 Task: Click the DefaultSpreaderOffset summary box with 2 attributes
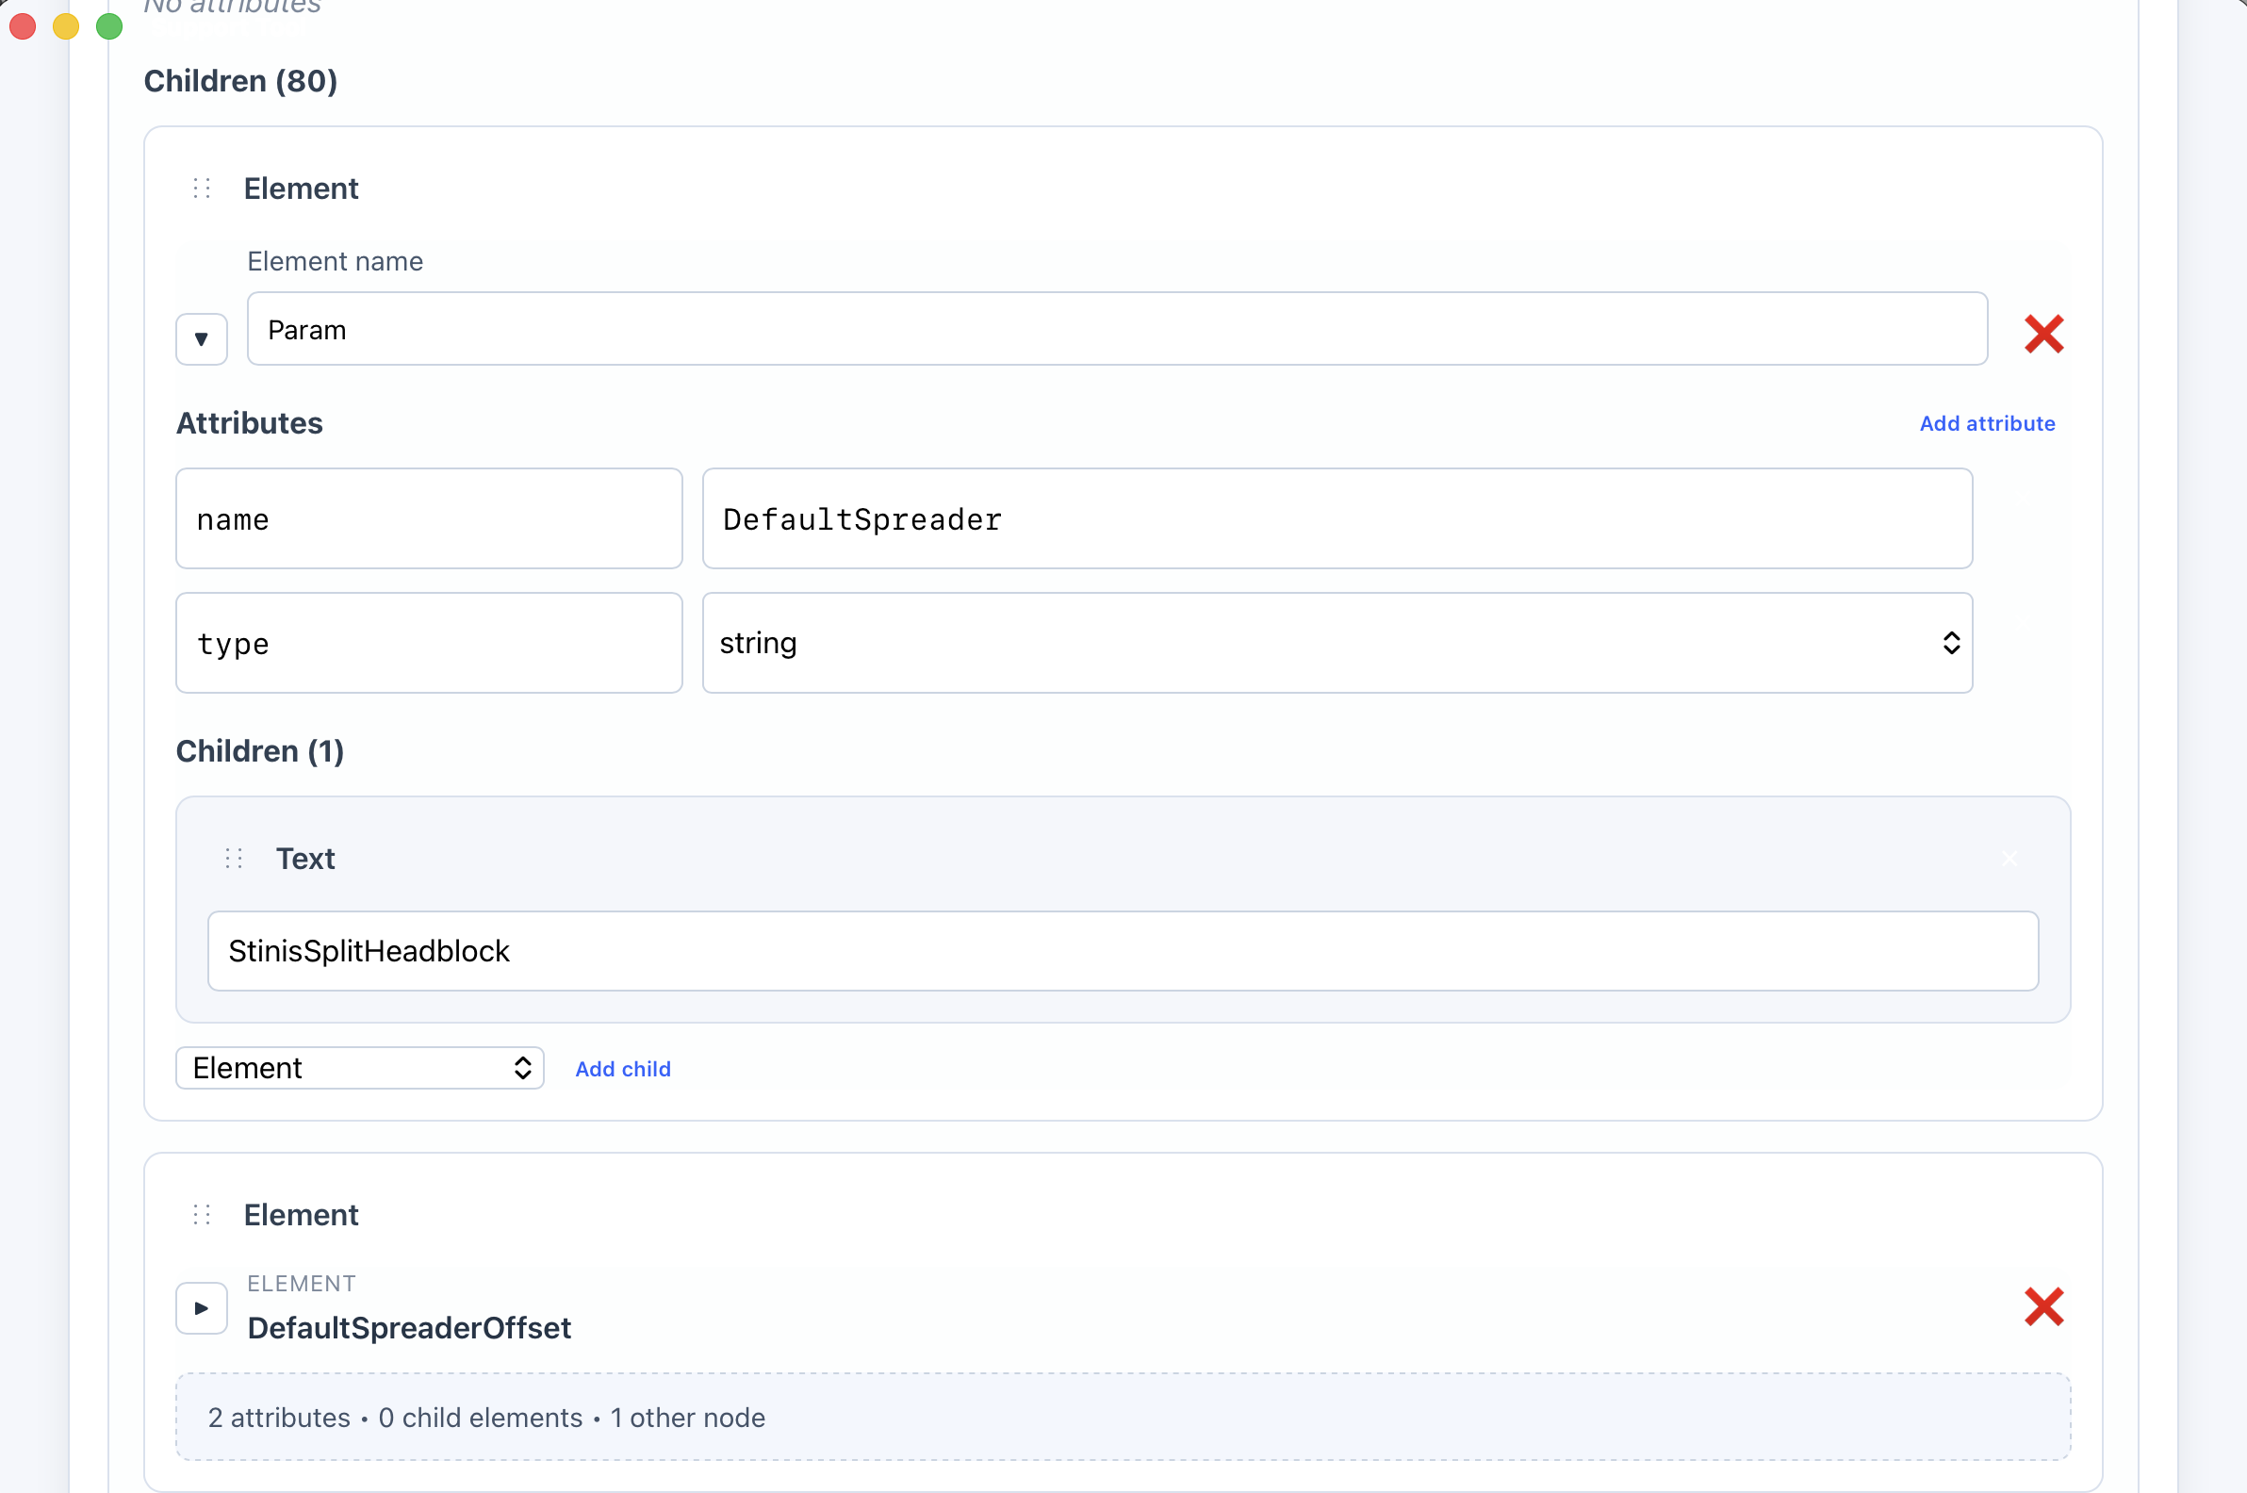click(1123, 1417)
